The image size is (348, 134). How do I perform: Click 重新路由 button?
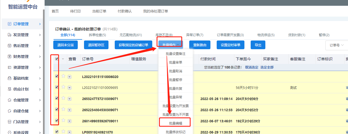[x=200, y=45]
